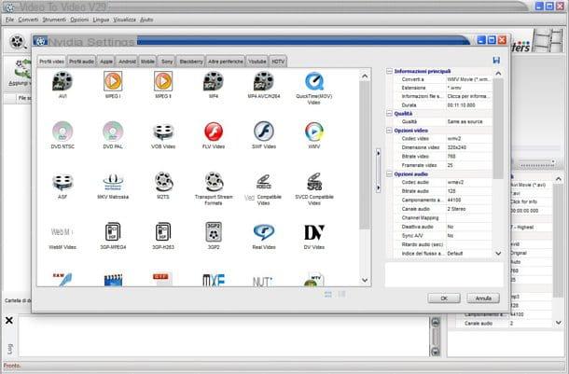Select the SVCD Compatible Video icon

click(x=314, y=182)
